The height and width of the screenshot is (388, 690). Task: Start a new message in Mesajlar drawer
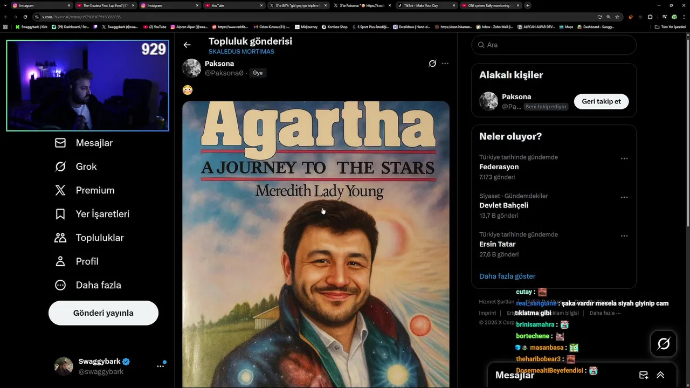644,375
